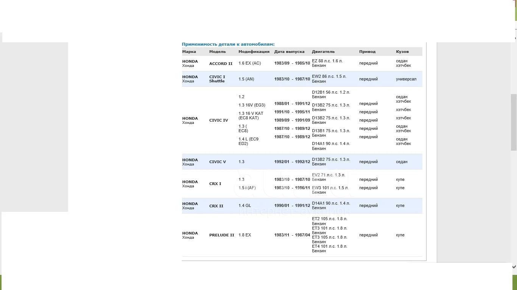Select the "ACCORD II" model cell
The height and width of the screenshot is (290, 517).
click(221, 63)
